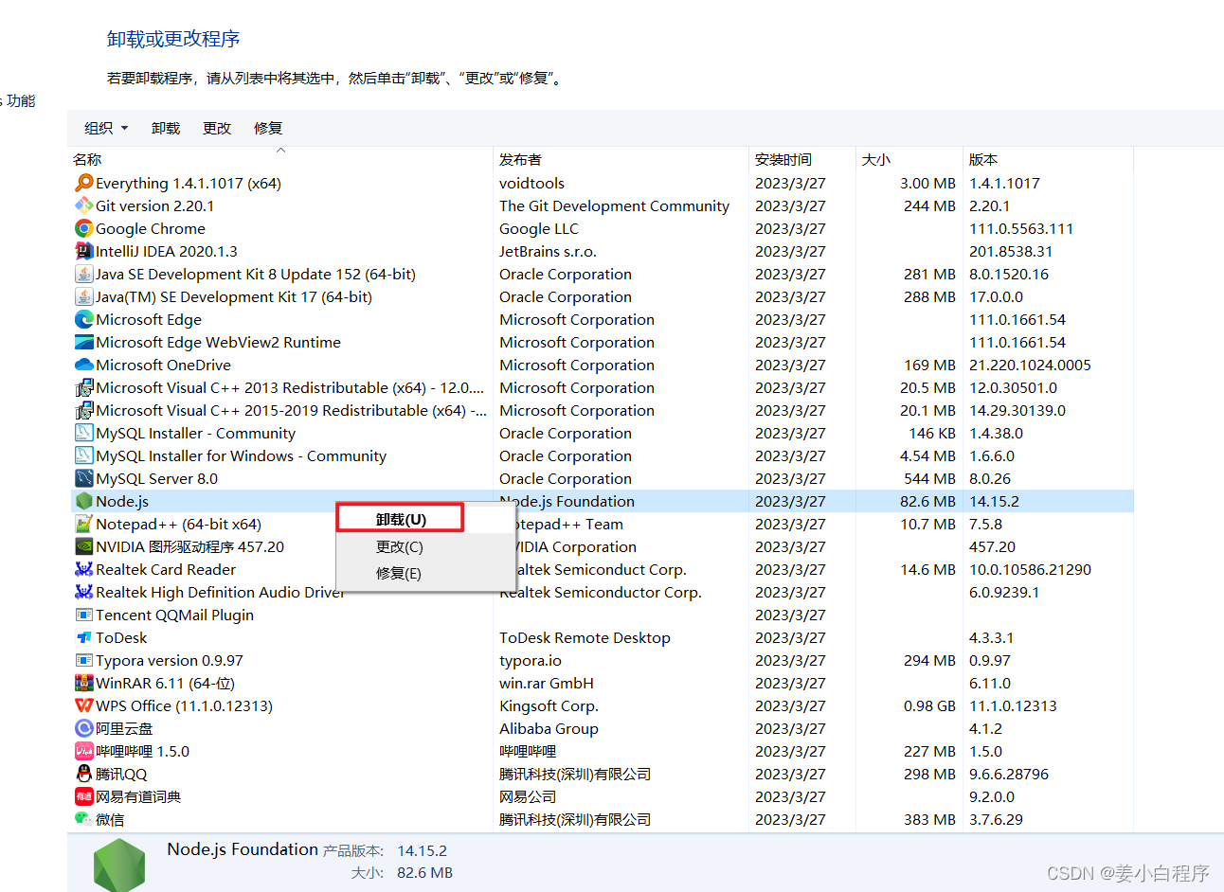Image resolution: width=1224 pixels, height=892 pixels.
Task: Click the '网易公司' publisher cell
Action: 528,796
